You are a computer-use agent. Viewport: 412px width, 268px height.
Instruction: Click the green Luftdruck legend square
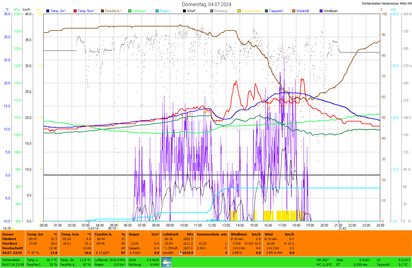coord(130,11)
